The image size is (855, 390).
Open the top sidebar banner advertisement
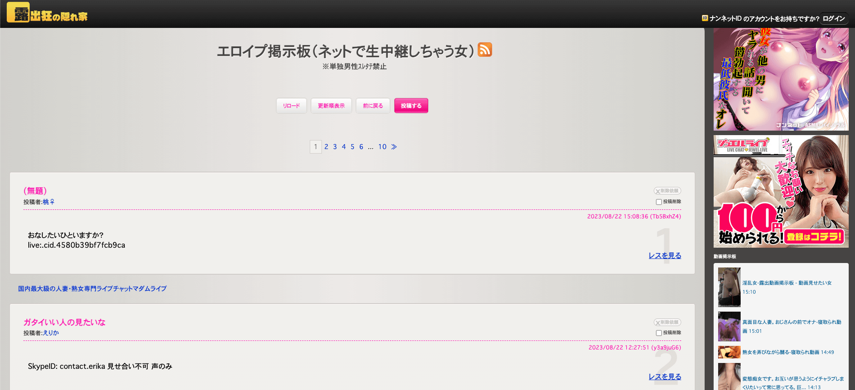click(781, 79)
